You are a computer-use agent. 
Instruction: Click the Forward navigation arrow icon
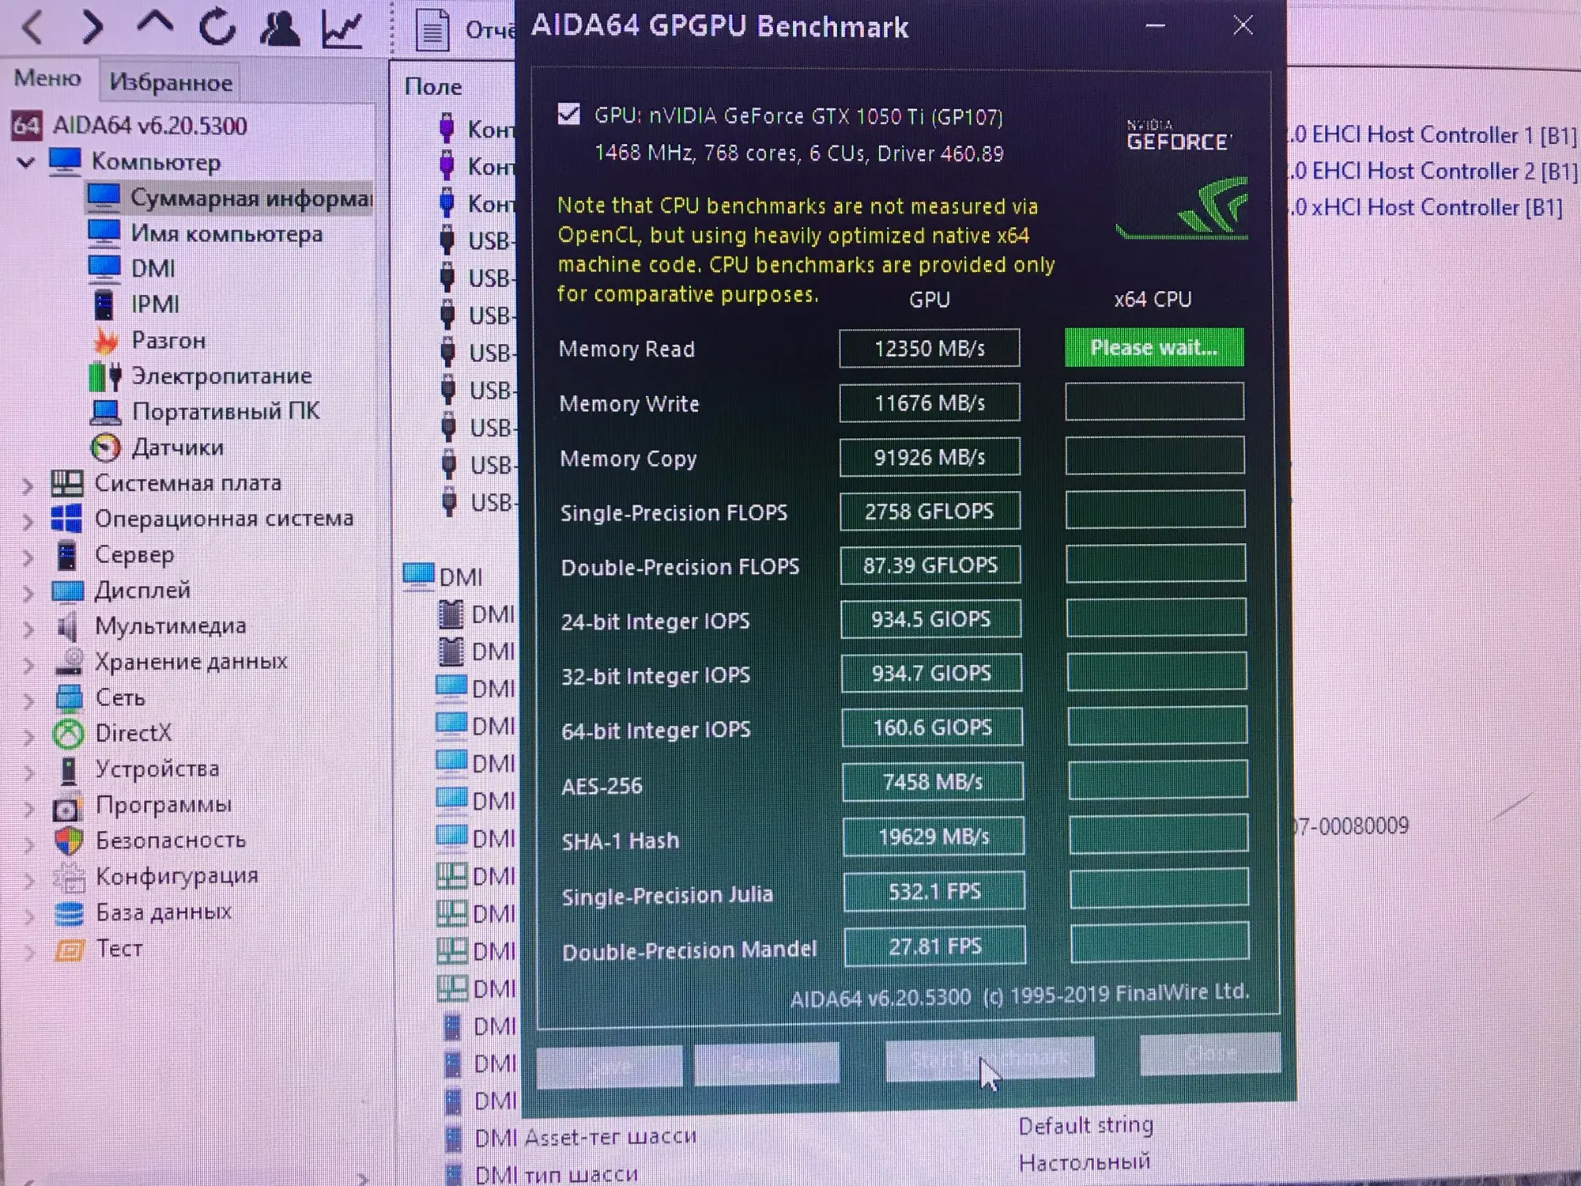coord(92,27)
